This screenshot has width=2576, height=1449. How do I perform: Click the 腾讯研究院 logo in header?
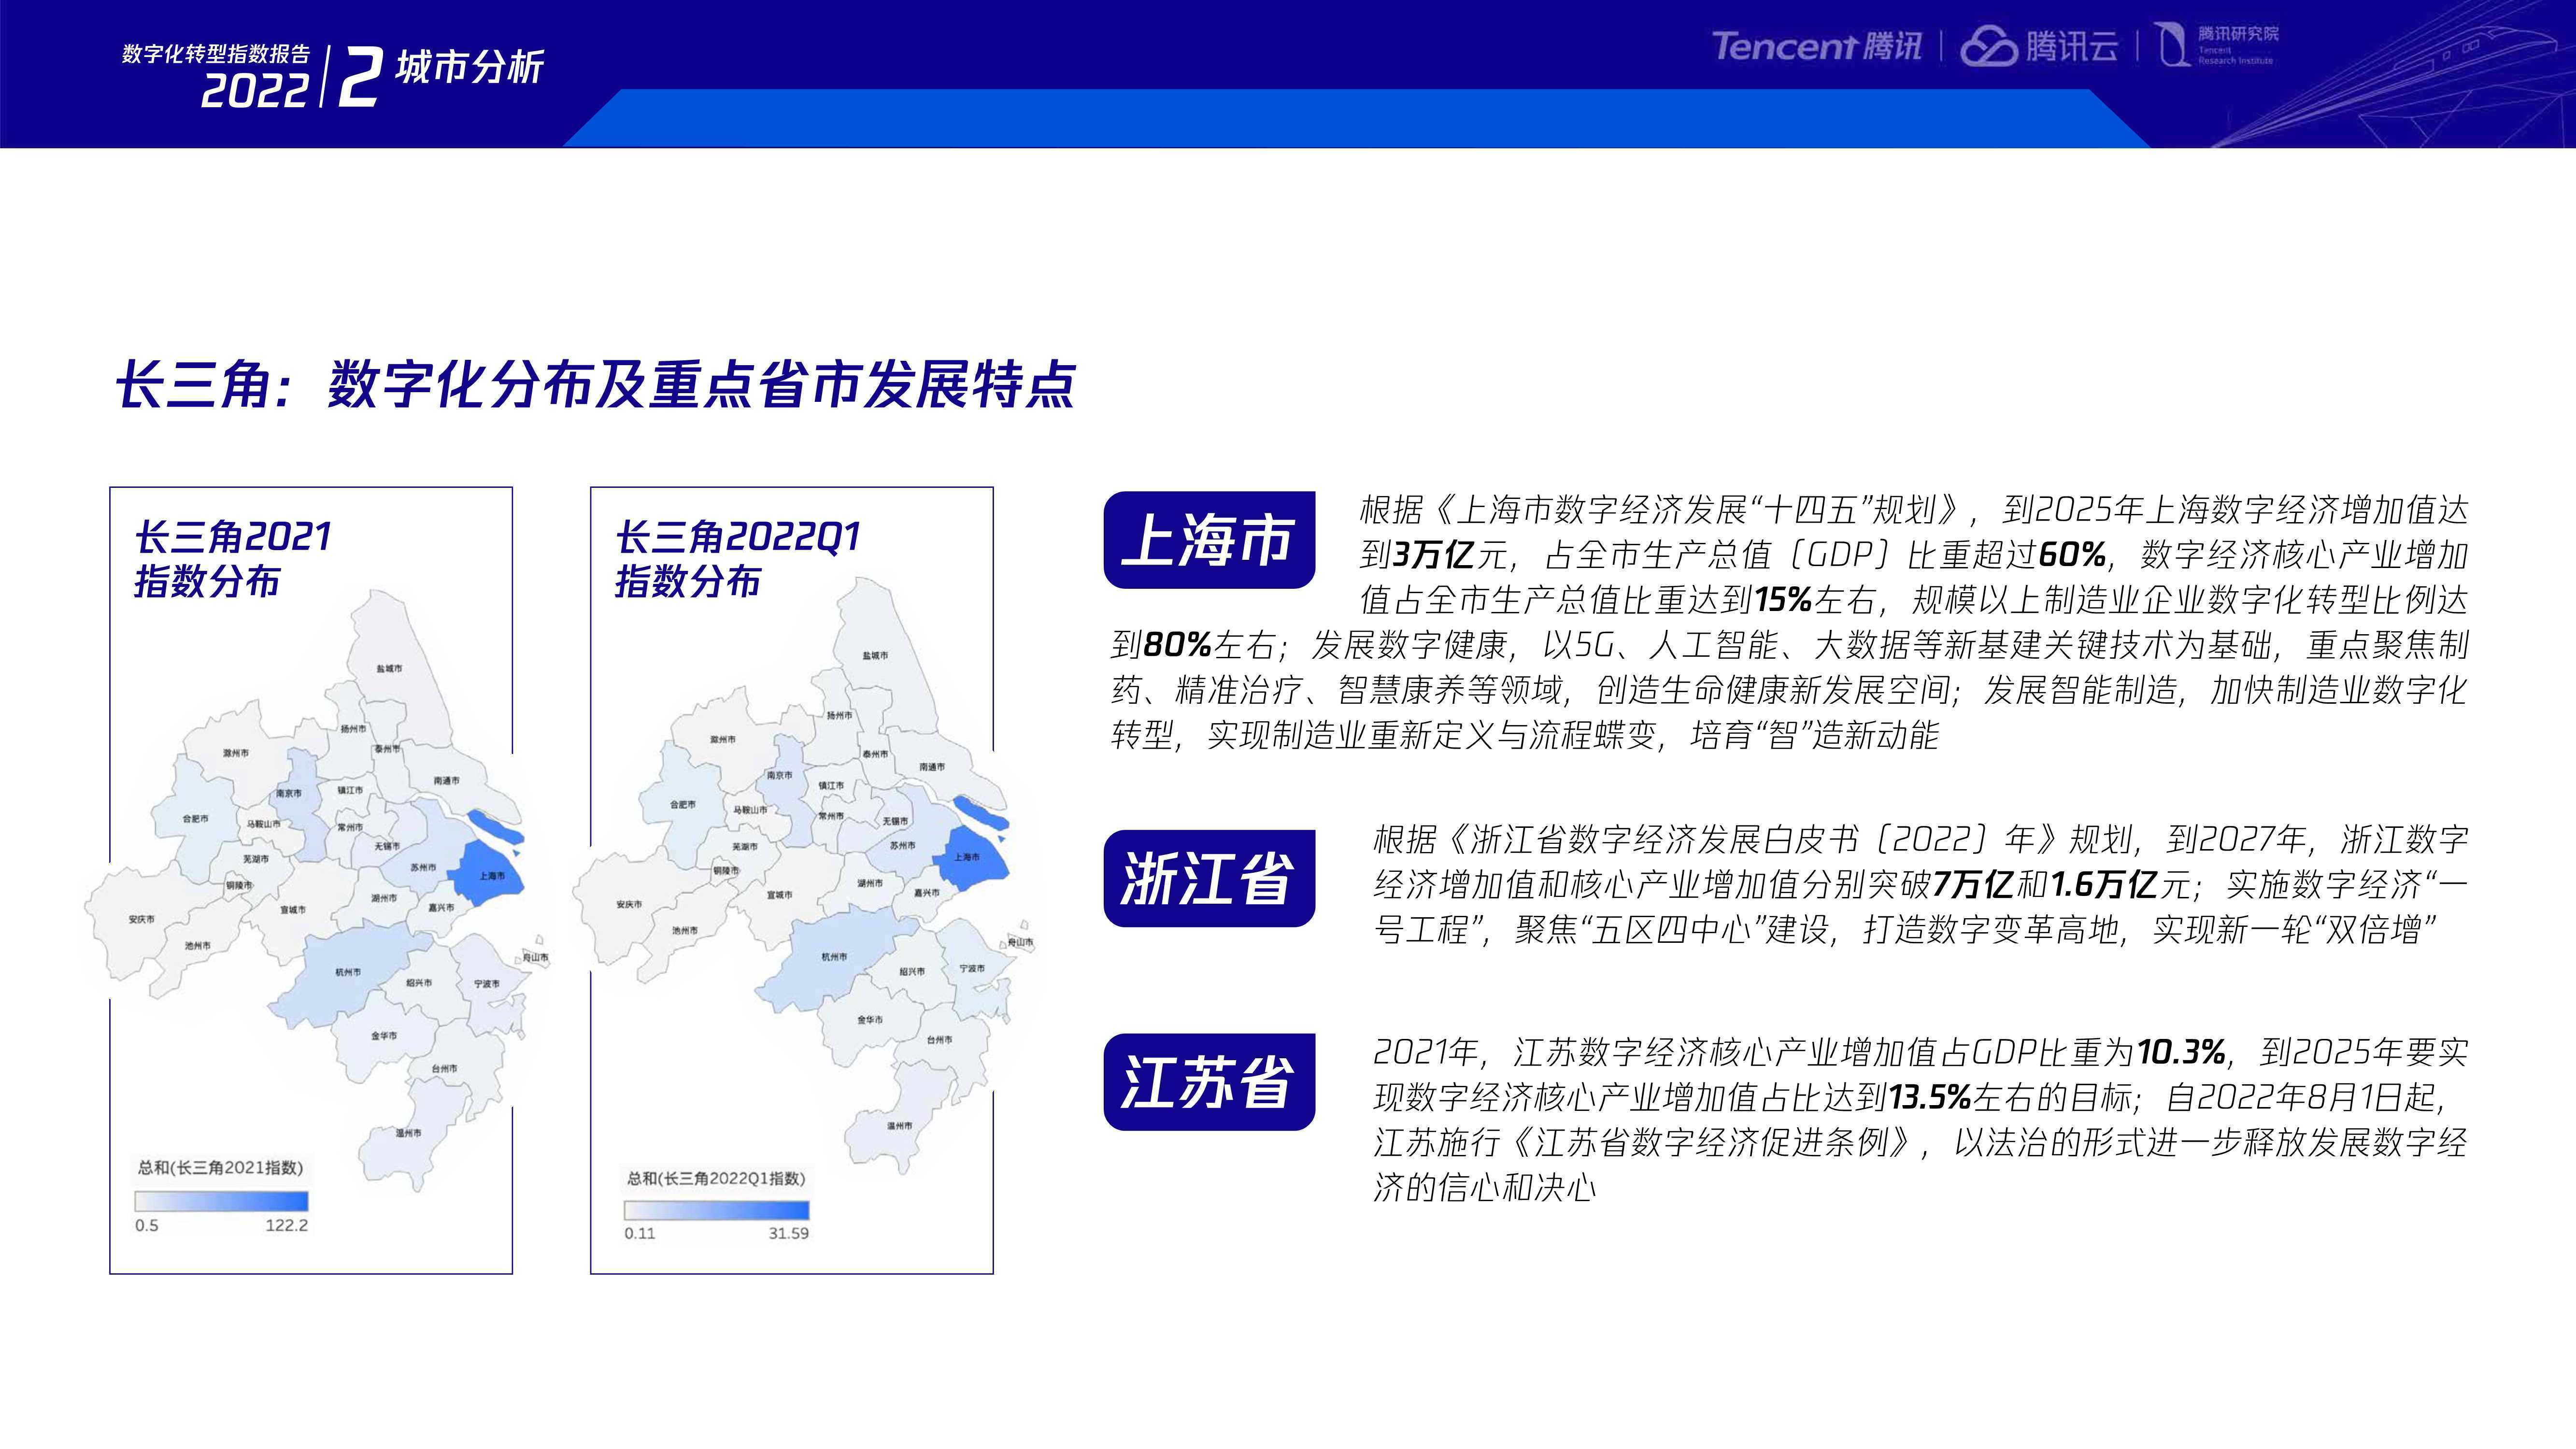pyautogui.click(x=2216, y=45)
